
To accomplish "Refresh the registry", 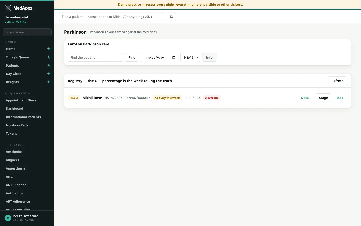I will point(337,81).
